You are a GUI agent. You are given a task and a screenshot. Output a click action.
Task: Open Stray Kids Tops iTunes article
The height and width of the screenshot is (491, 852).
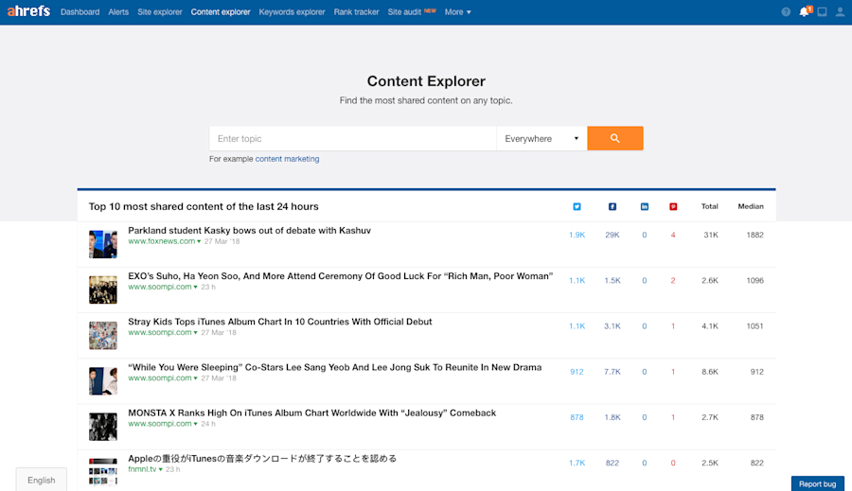[280, 322]
